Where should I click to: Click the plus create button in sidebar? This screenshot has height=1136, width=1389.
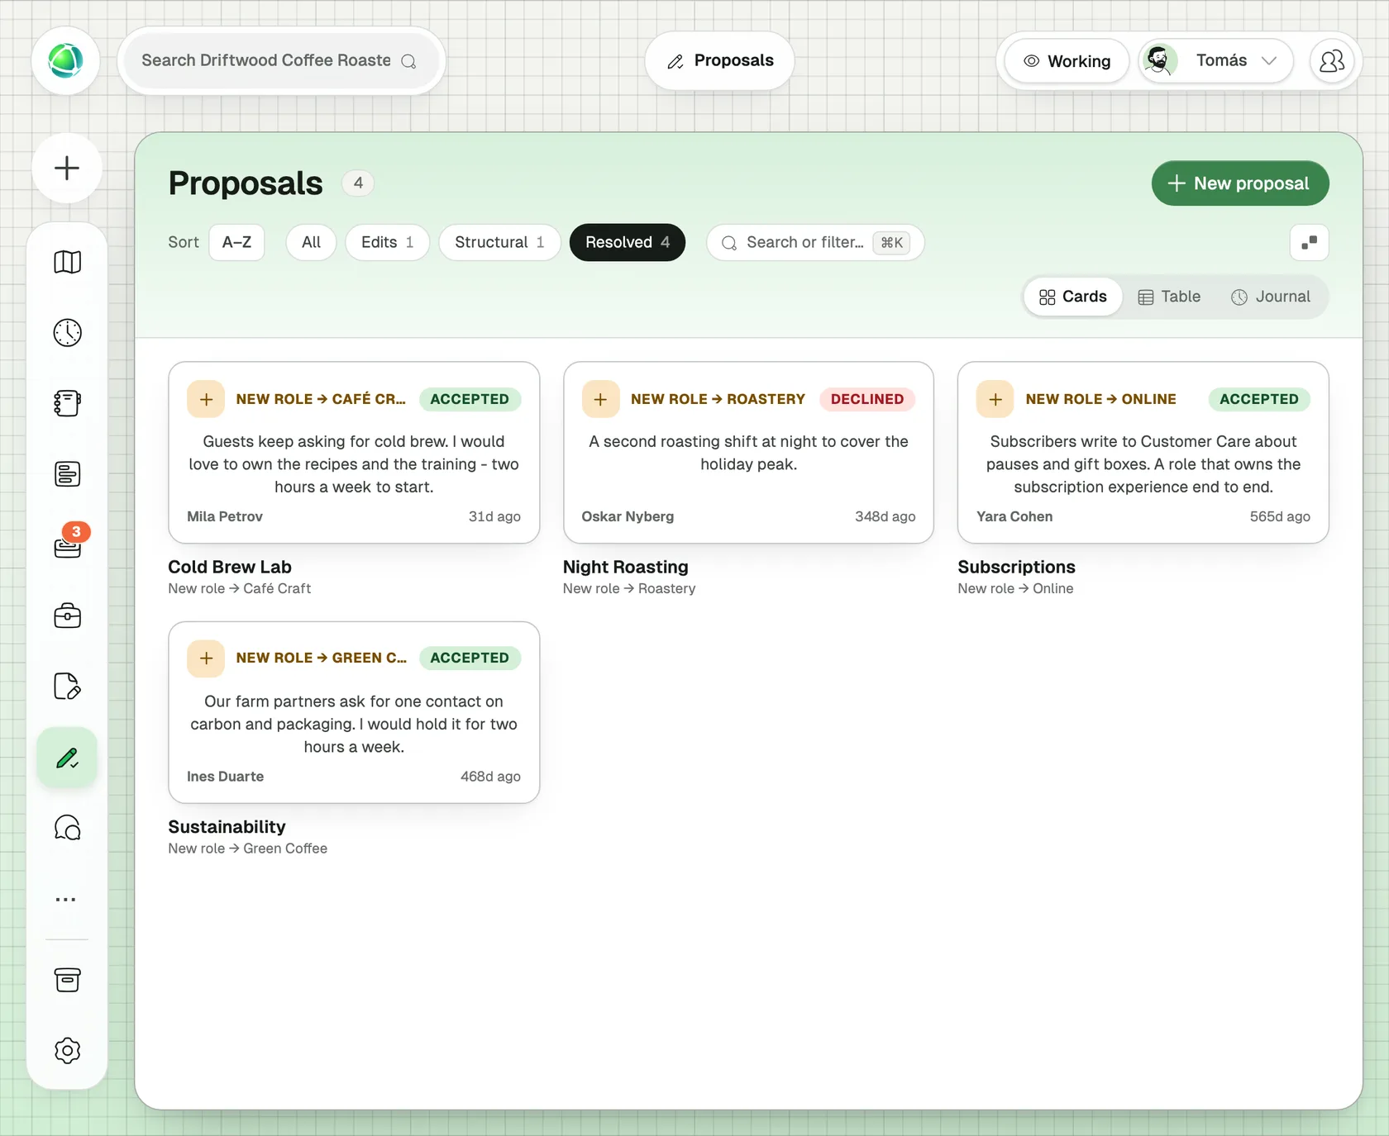coord(67,168)
